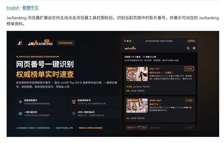Click the 总榜 #52 rank badge
Screen dimensions: 224x143
[132, 69]
